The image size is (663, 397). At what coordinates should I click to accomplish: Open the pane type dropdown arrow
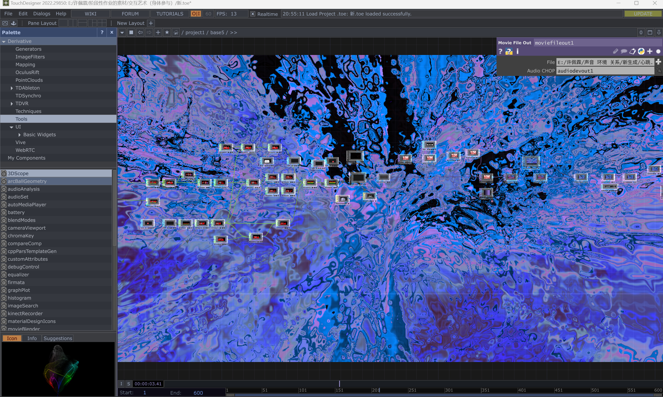[122, 33]
